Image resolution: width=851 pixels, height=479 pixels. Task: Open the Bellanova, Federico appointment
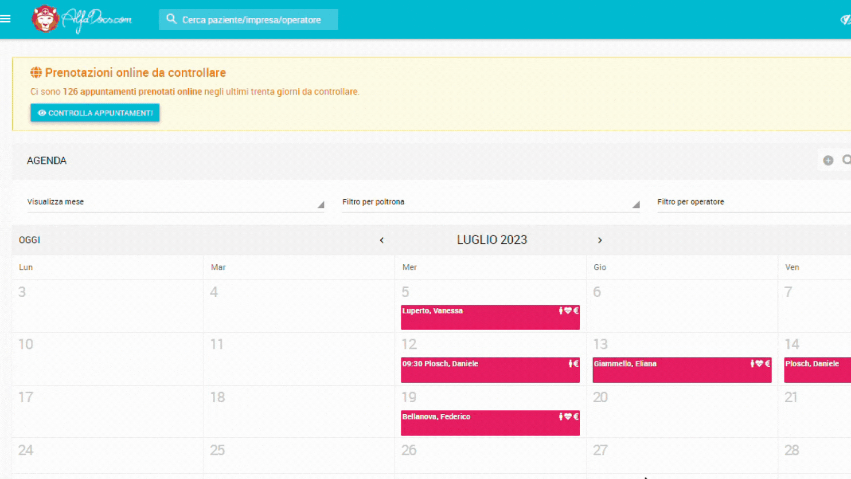point(490,423)
